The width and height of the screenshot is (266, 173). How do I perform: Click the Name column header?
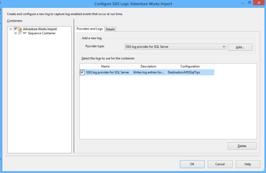[x=105, y=66]
